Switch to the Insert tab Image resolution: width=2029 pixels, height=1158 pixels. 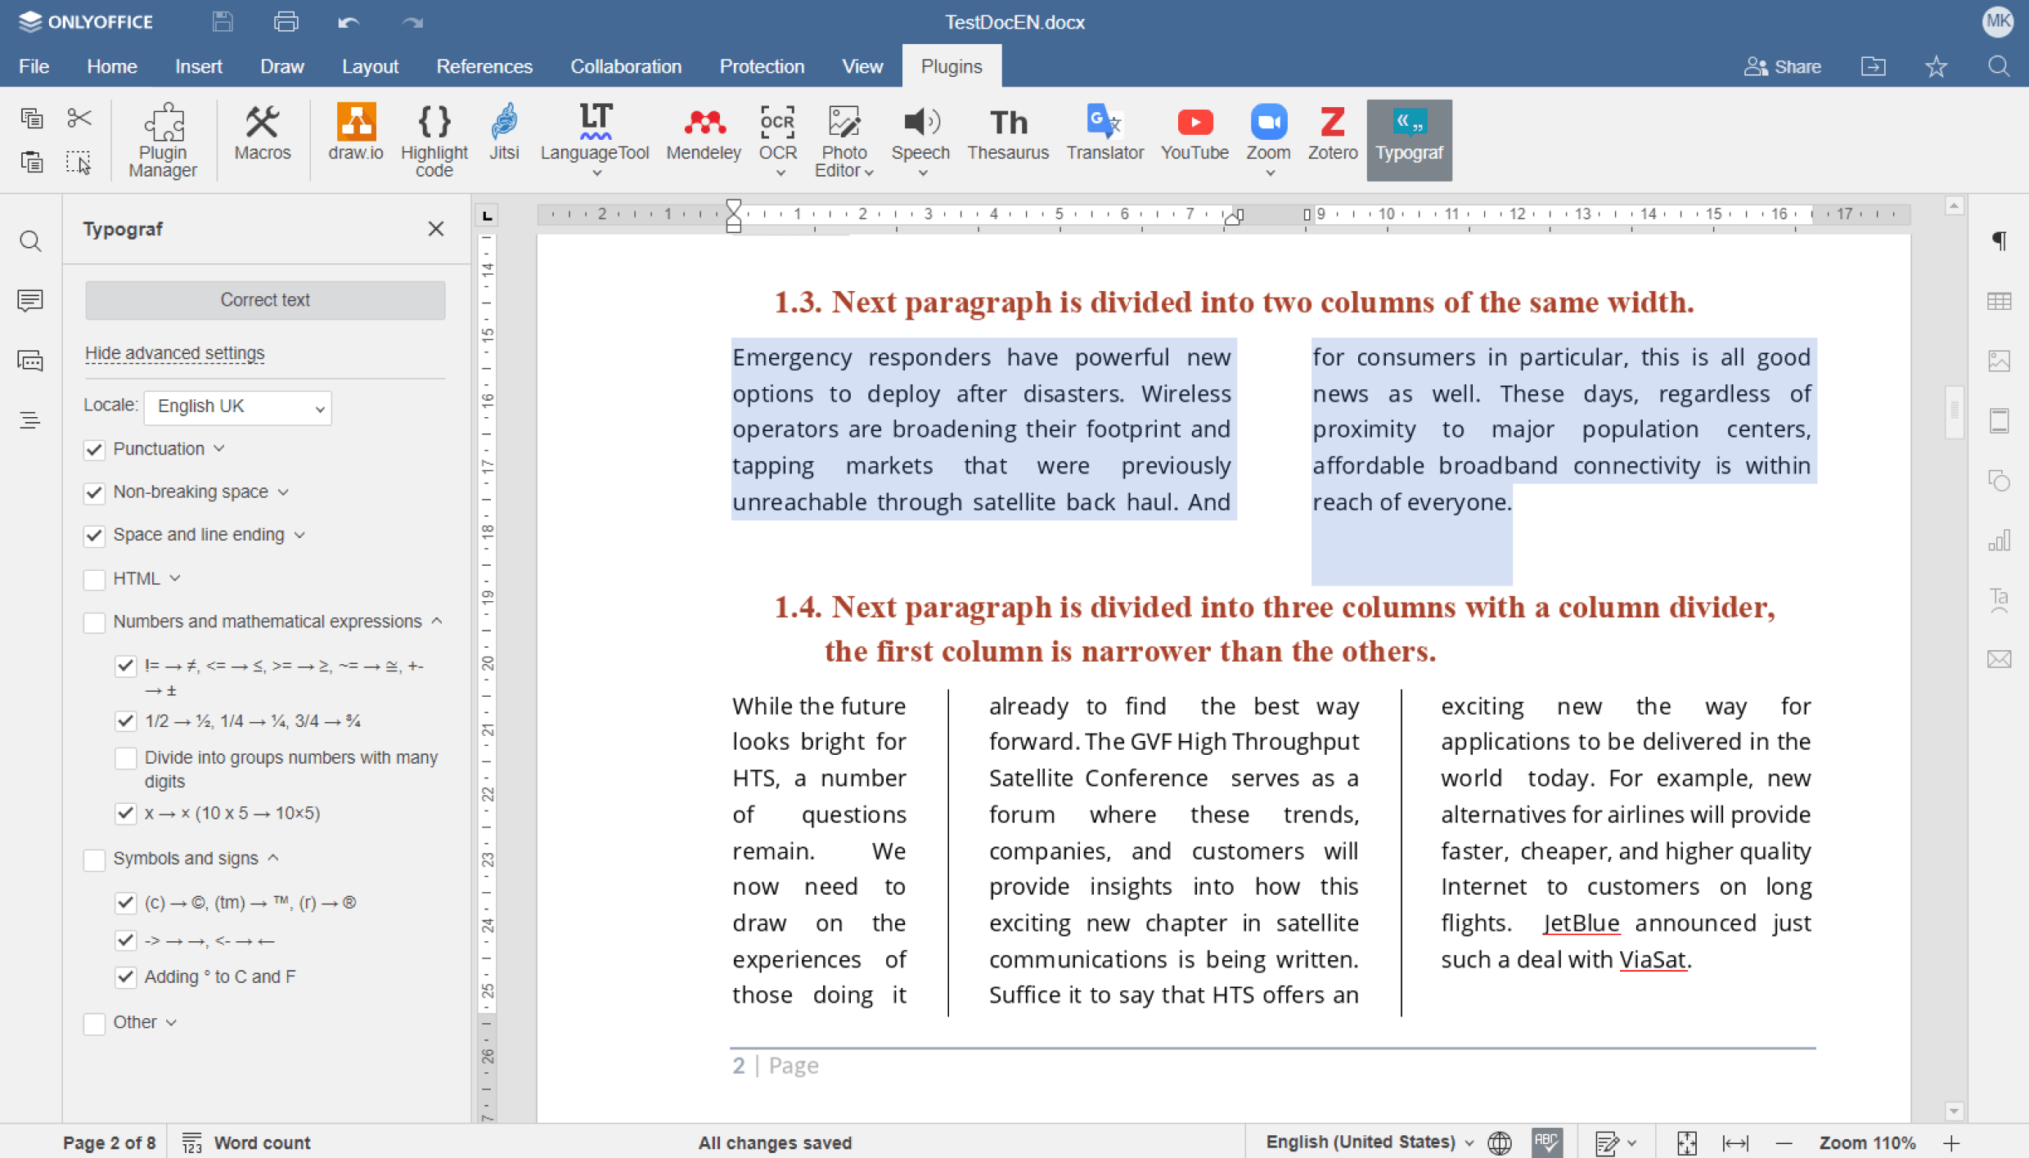(x=198, y=66)
